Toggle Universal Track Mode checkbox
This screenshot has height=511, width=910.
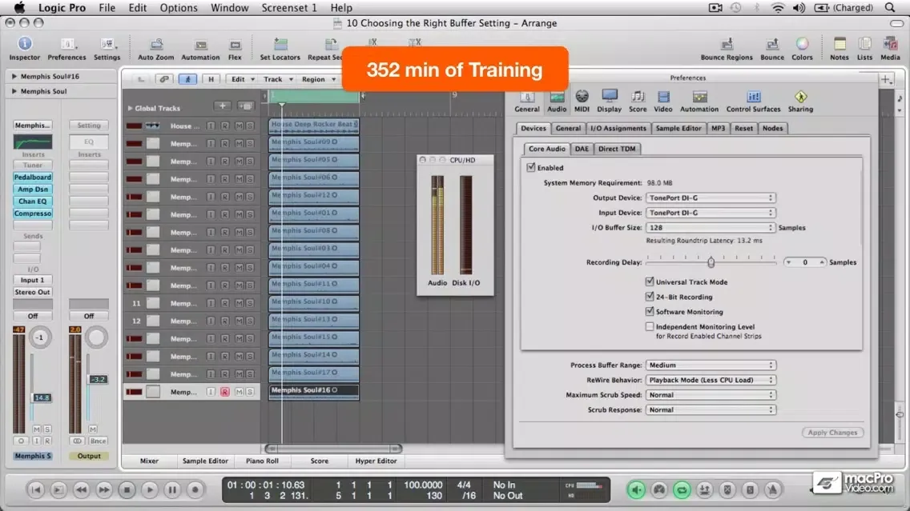[650, 281]
